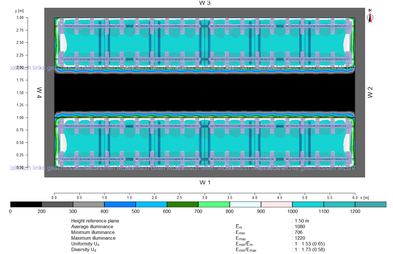Click the 4.5 tick on the x axis

(280, 198)
